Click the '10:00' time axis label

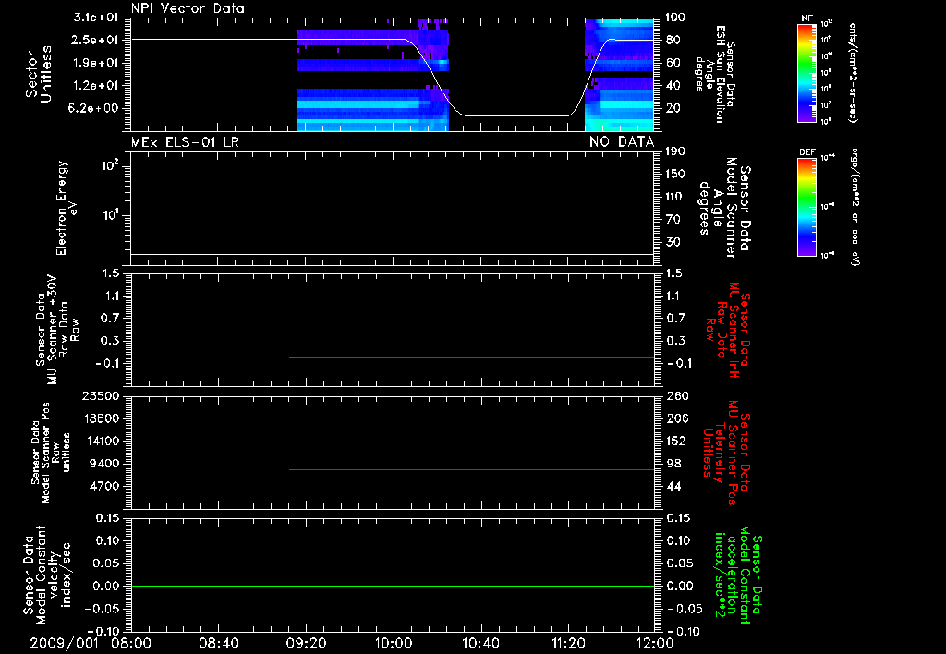(393, 643)
